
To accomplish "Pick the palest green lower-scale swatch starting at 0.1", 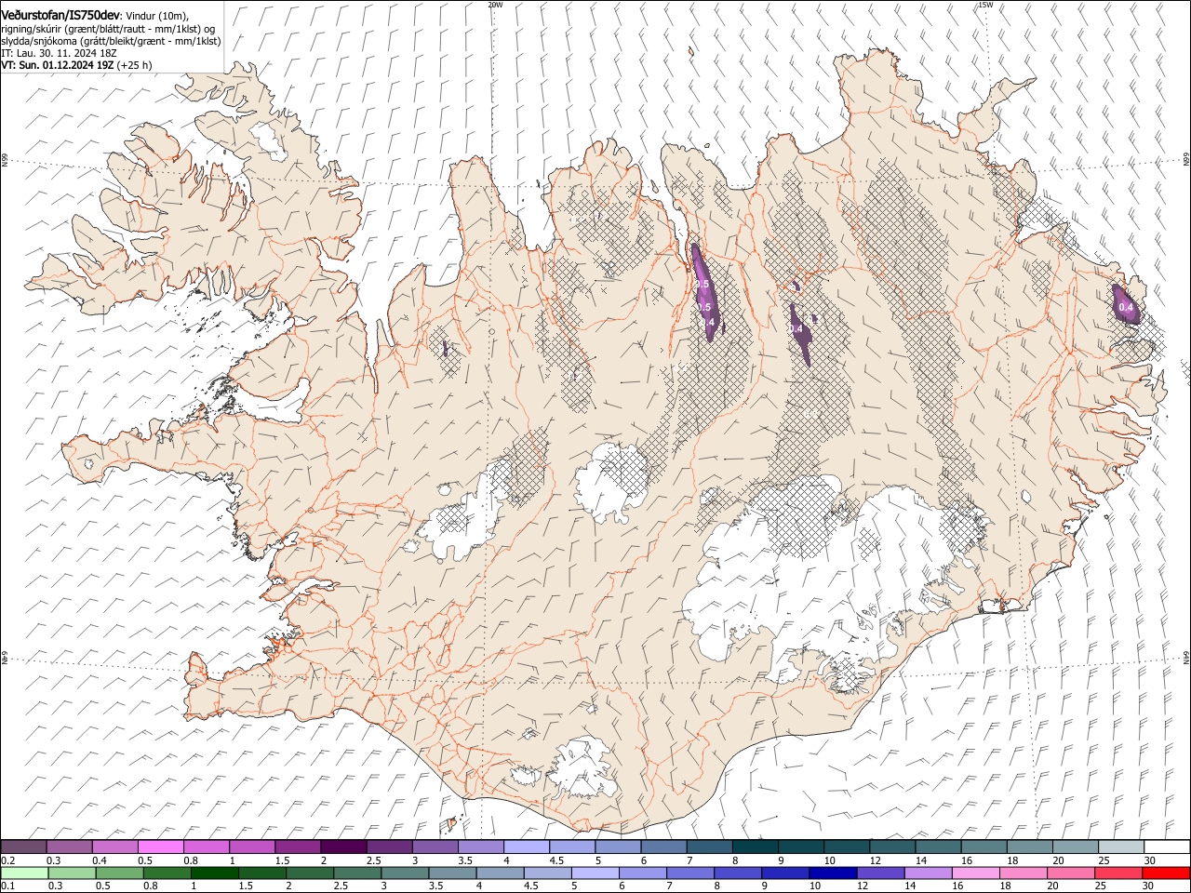I will 23,873.
